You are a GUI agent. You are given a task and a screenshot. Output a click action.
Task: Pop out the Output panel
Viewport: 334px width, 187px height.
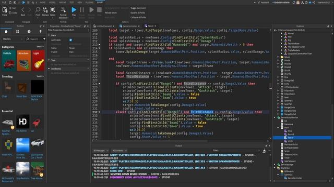(x=266, y=146)
